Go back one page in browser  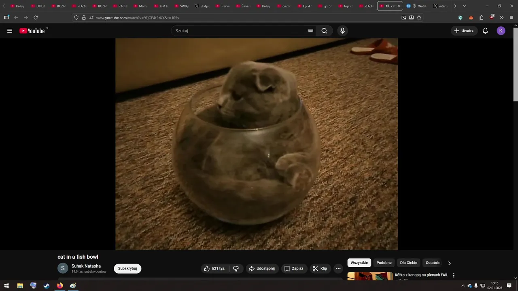(16, 18)
